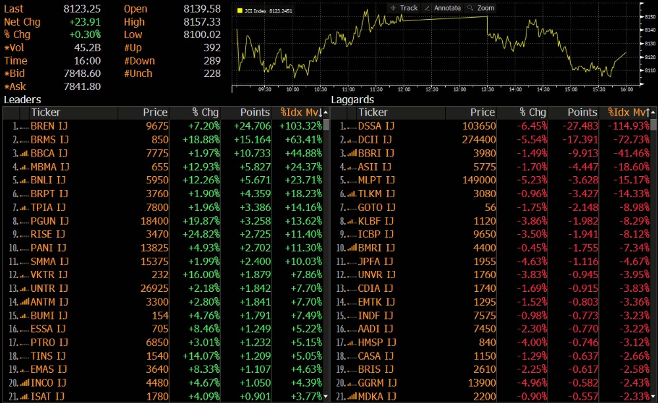Click the volume bars icon beside ANTM IJ

[24, 302]
